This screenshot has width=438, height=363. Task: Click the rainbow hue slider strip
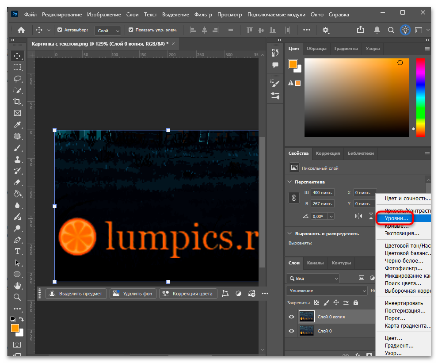pos(420,98)
